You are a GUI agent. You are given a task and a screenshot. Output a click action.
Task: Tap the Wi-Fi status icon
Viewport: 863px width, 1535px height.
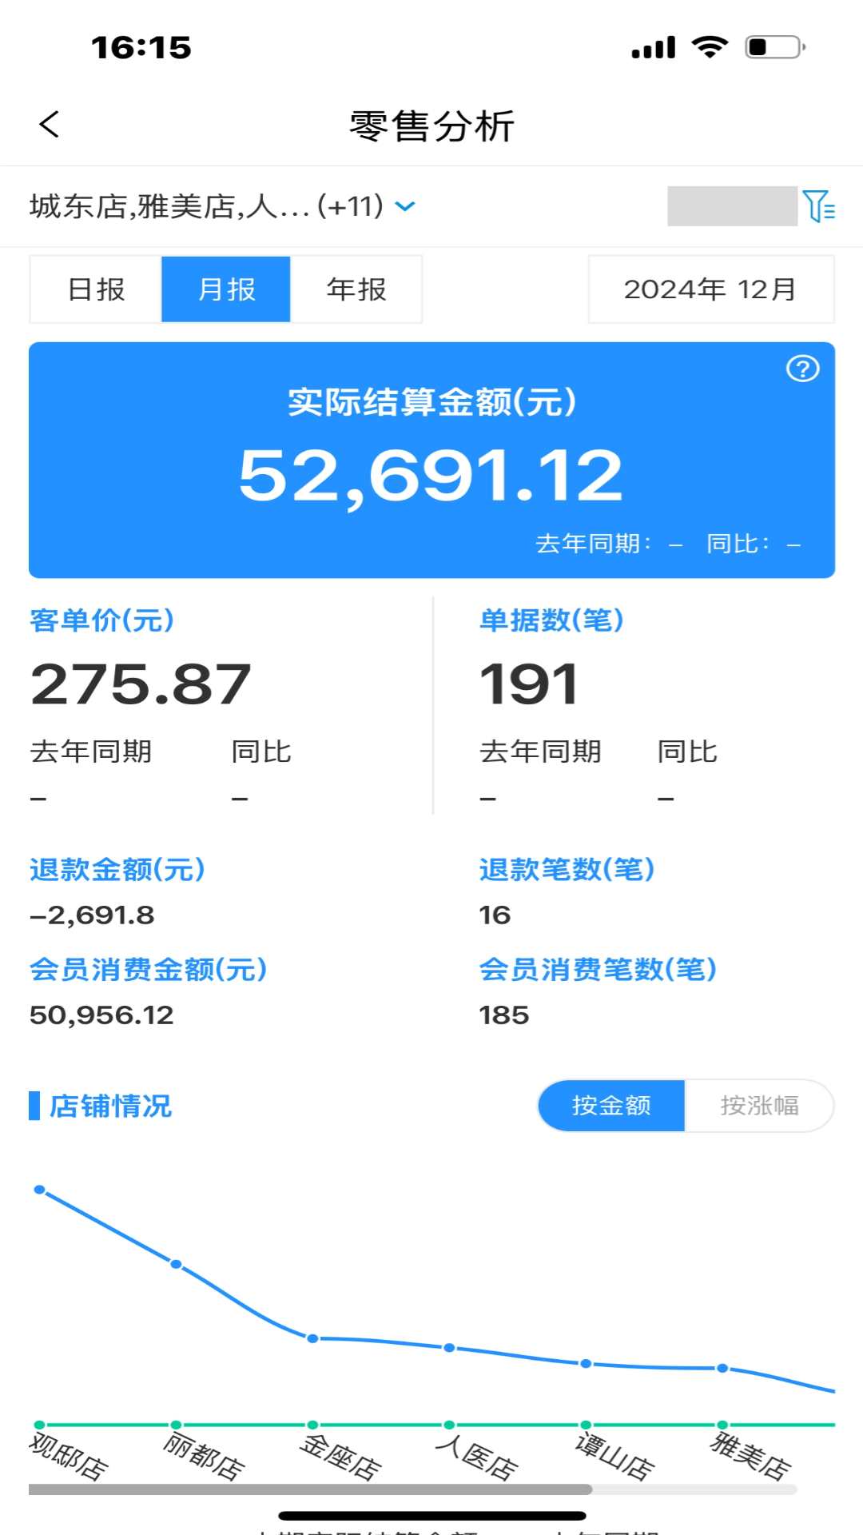coord(710,47)
